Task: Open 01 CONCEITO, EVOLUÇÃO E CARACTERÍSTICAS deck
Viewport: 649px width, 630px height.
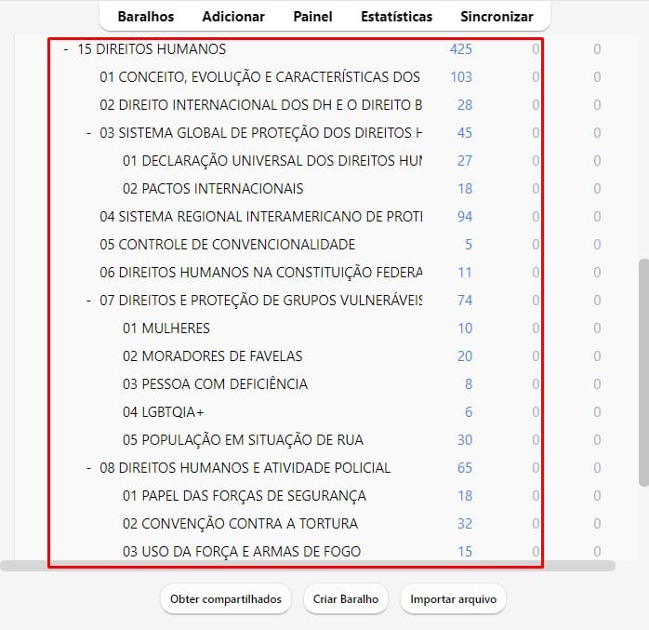Action: coord(260,77)
